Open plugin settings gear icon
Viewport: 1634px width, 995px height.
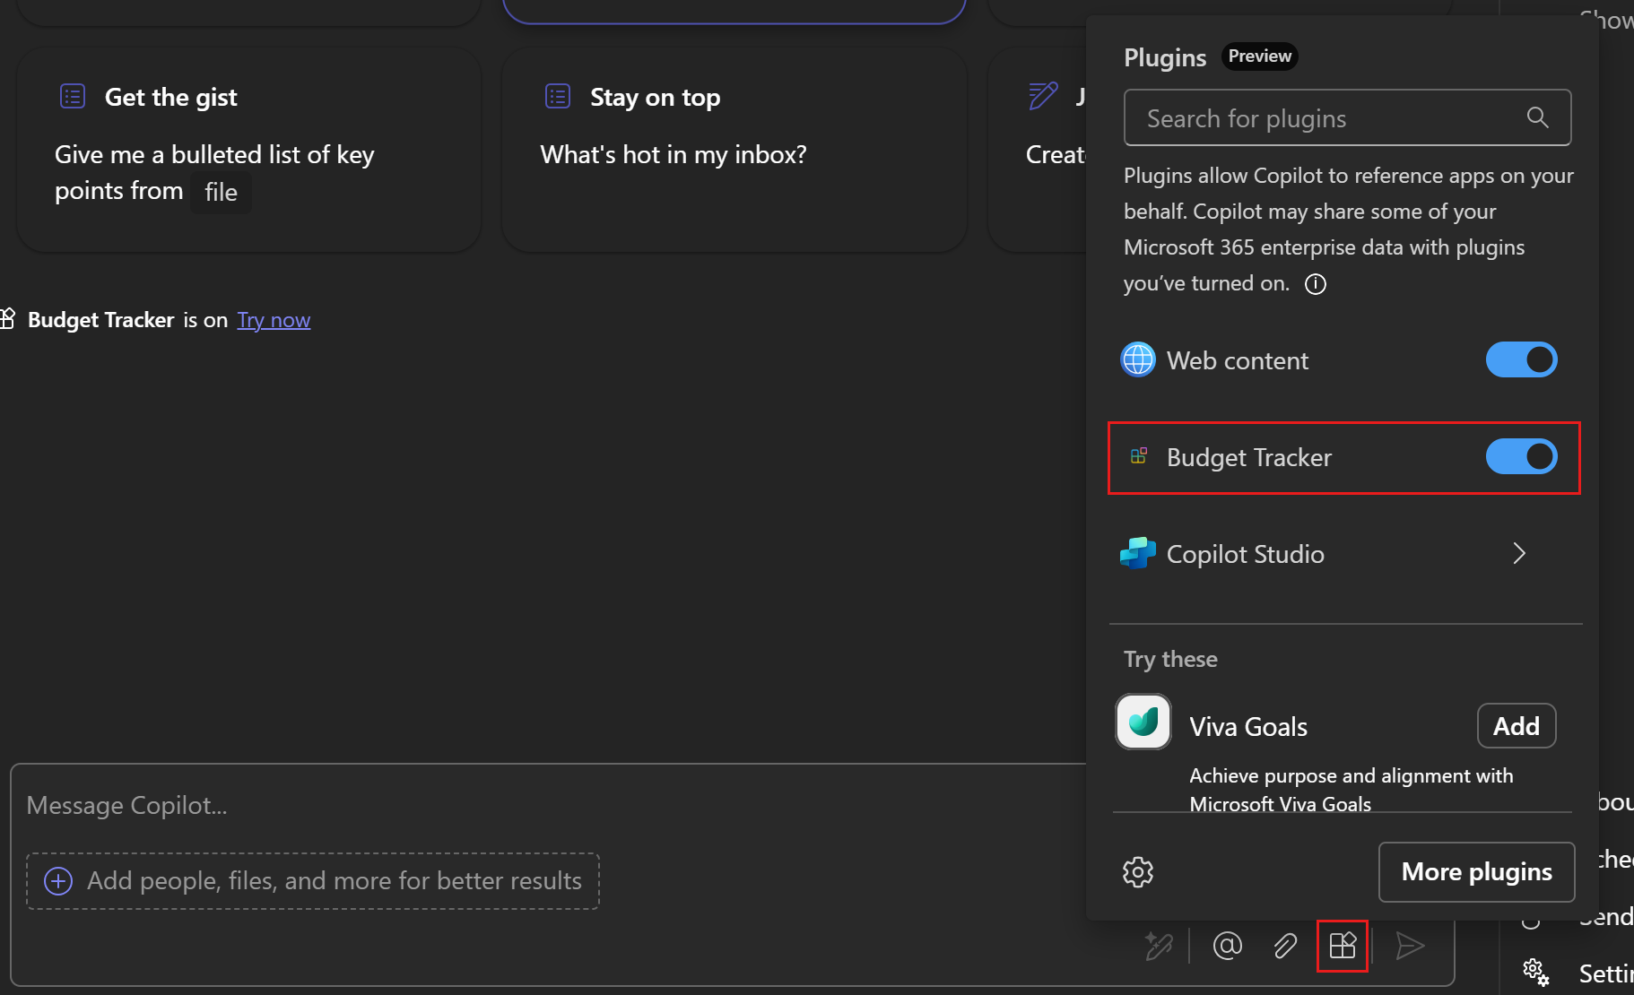(1138, 871)
